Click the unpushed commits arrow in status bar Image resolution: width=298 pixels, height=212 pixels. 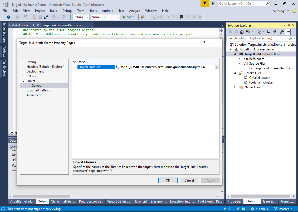click(x=225, y=209)
